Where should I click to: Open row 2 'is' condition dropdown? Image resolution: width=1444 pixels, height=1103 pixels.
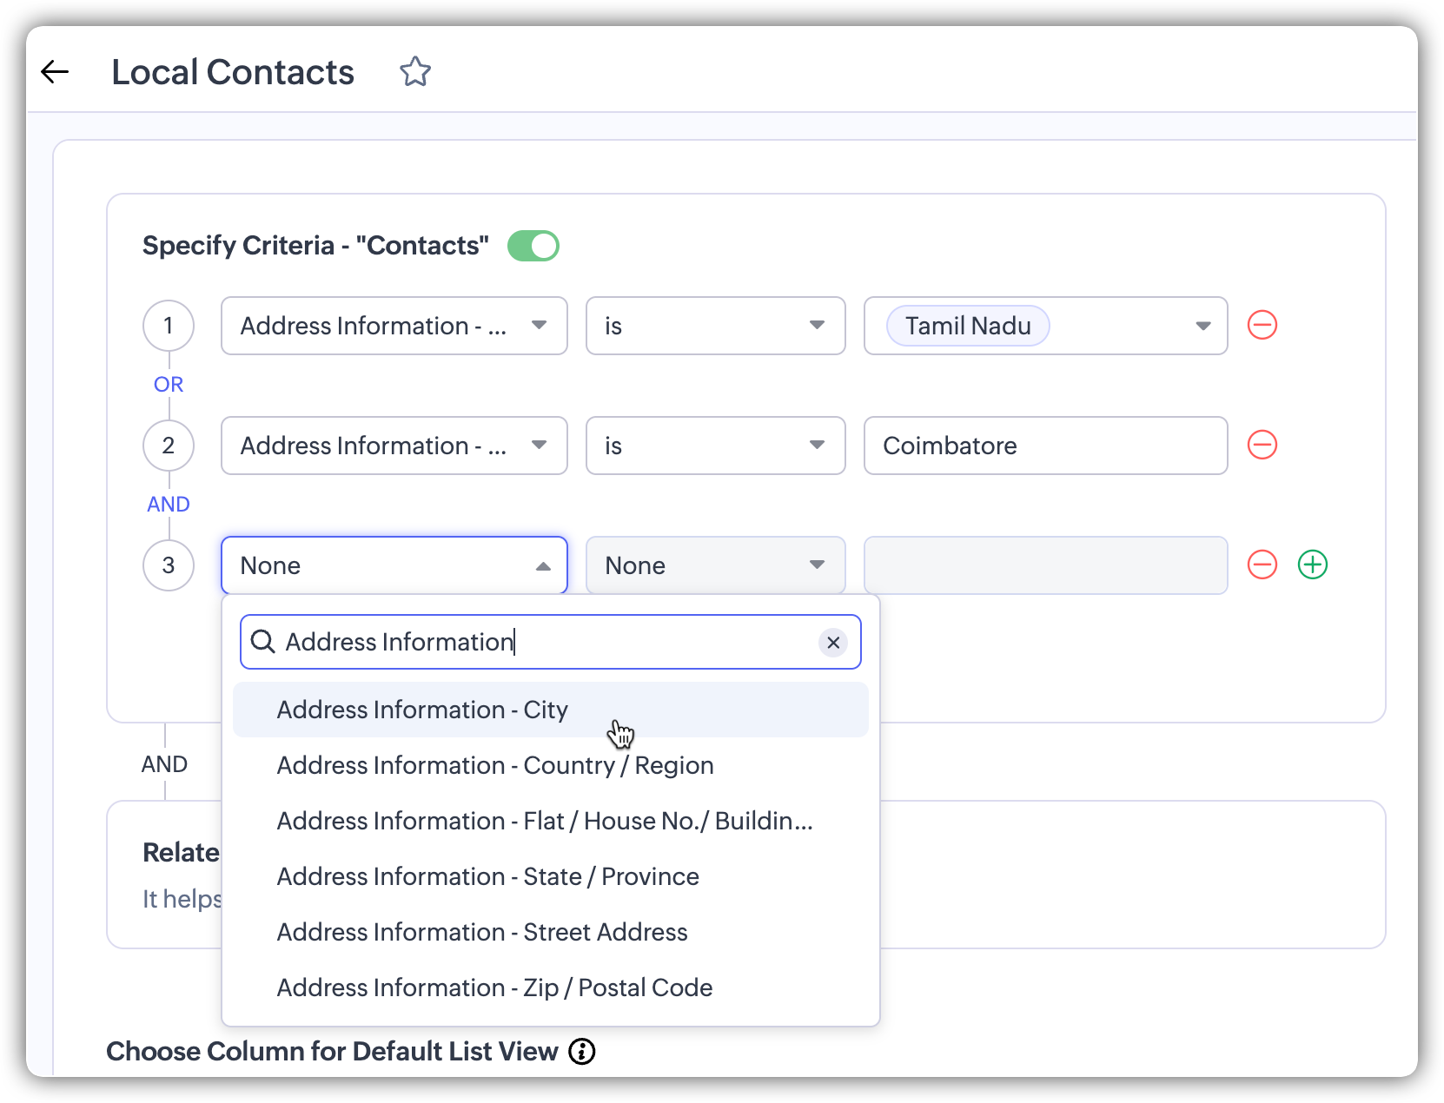pos(715,446)
